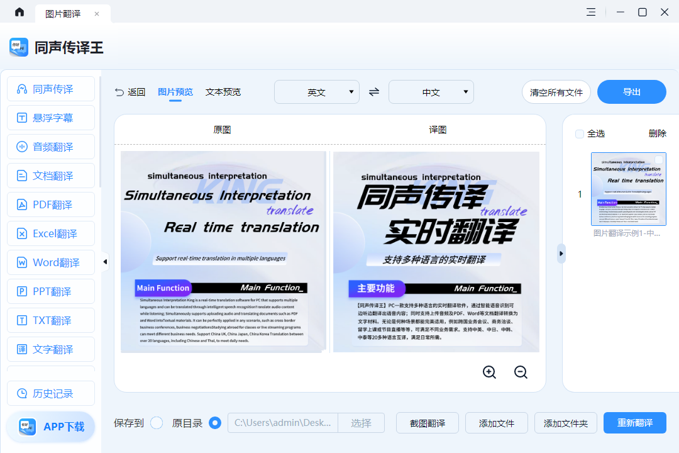Open TXT翻译 in the sidebar
The image size is (679, 453).
pos(51,320)
